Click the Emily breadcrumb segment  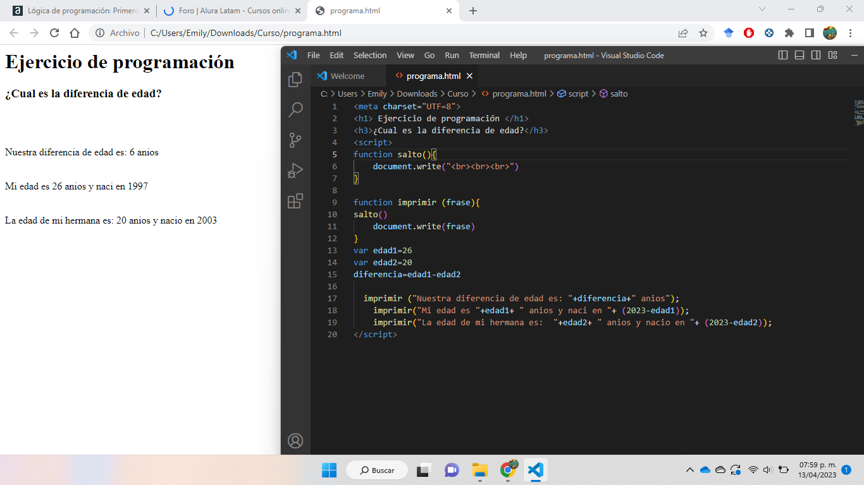pyautogui.click(x=377, y=93)
